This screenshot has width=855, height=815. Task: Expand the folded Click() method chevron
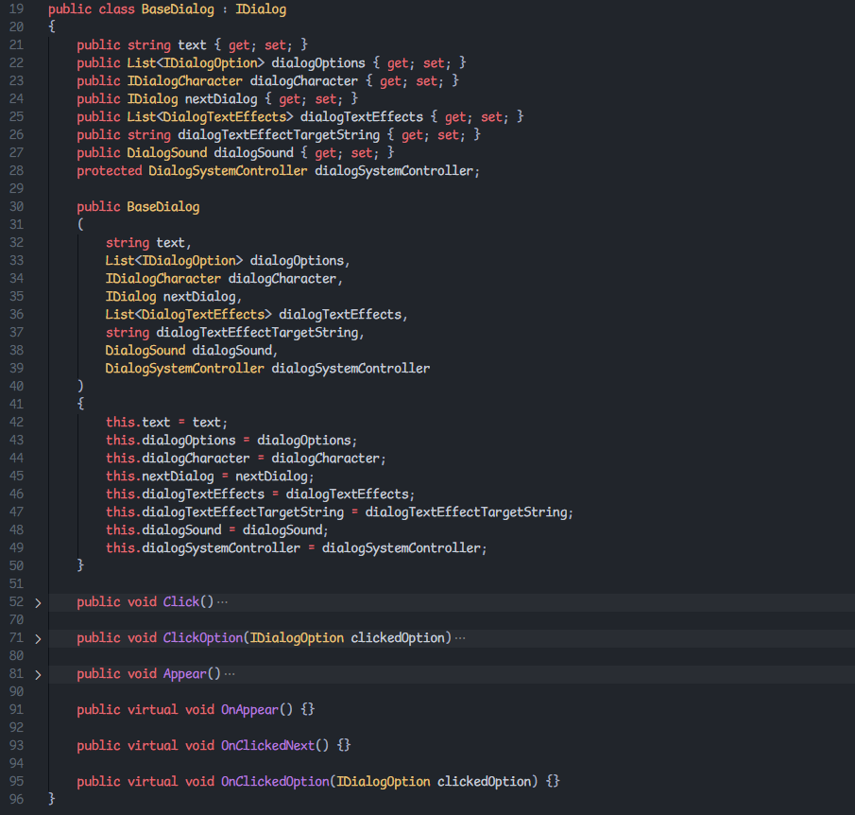[x=38, y=602]
